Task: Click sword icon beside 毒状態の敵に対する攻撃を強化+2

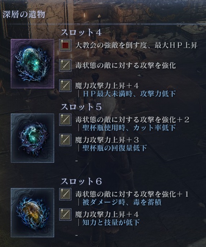Action: [65, 120]
